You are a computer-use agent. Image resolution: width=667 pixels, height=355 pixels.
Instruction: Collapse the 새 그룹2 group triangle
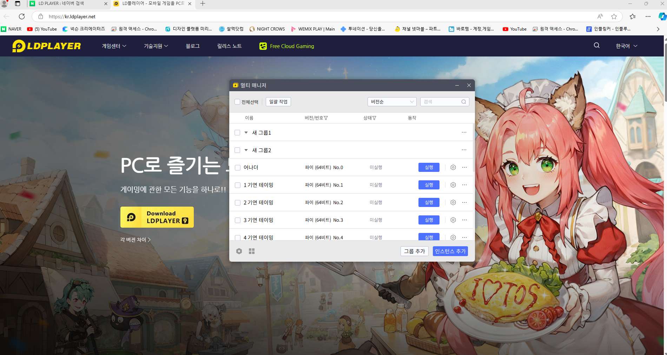pos(246,150)
